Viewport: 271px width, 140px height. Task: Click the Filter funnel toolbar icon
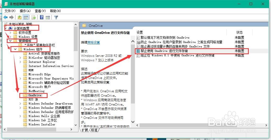[x=56, y=17]
